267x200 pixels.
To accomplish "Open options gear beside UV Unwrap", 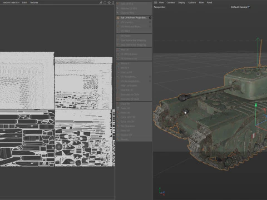I will pos(150,22).
